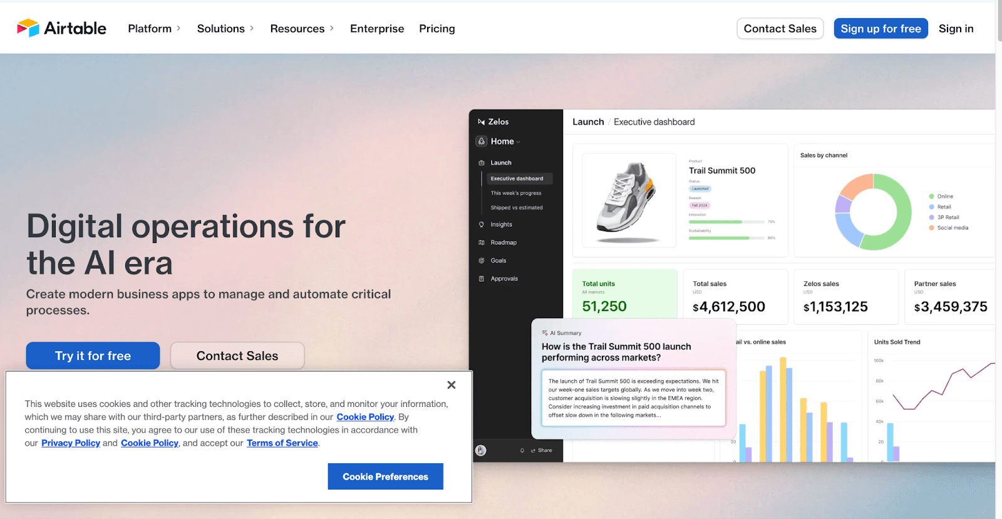Click the user avatar at the sidebar bottom
The height and width of the screenshot is (519, 1002).
click(481, 450)
